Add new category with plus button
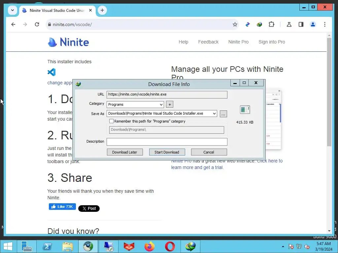 pyautogui.click(x=170, y=104)
